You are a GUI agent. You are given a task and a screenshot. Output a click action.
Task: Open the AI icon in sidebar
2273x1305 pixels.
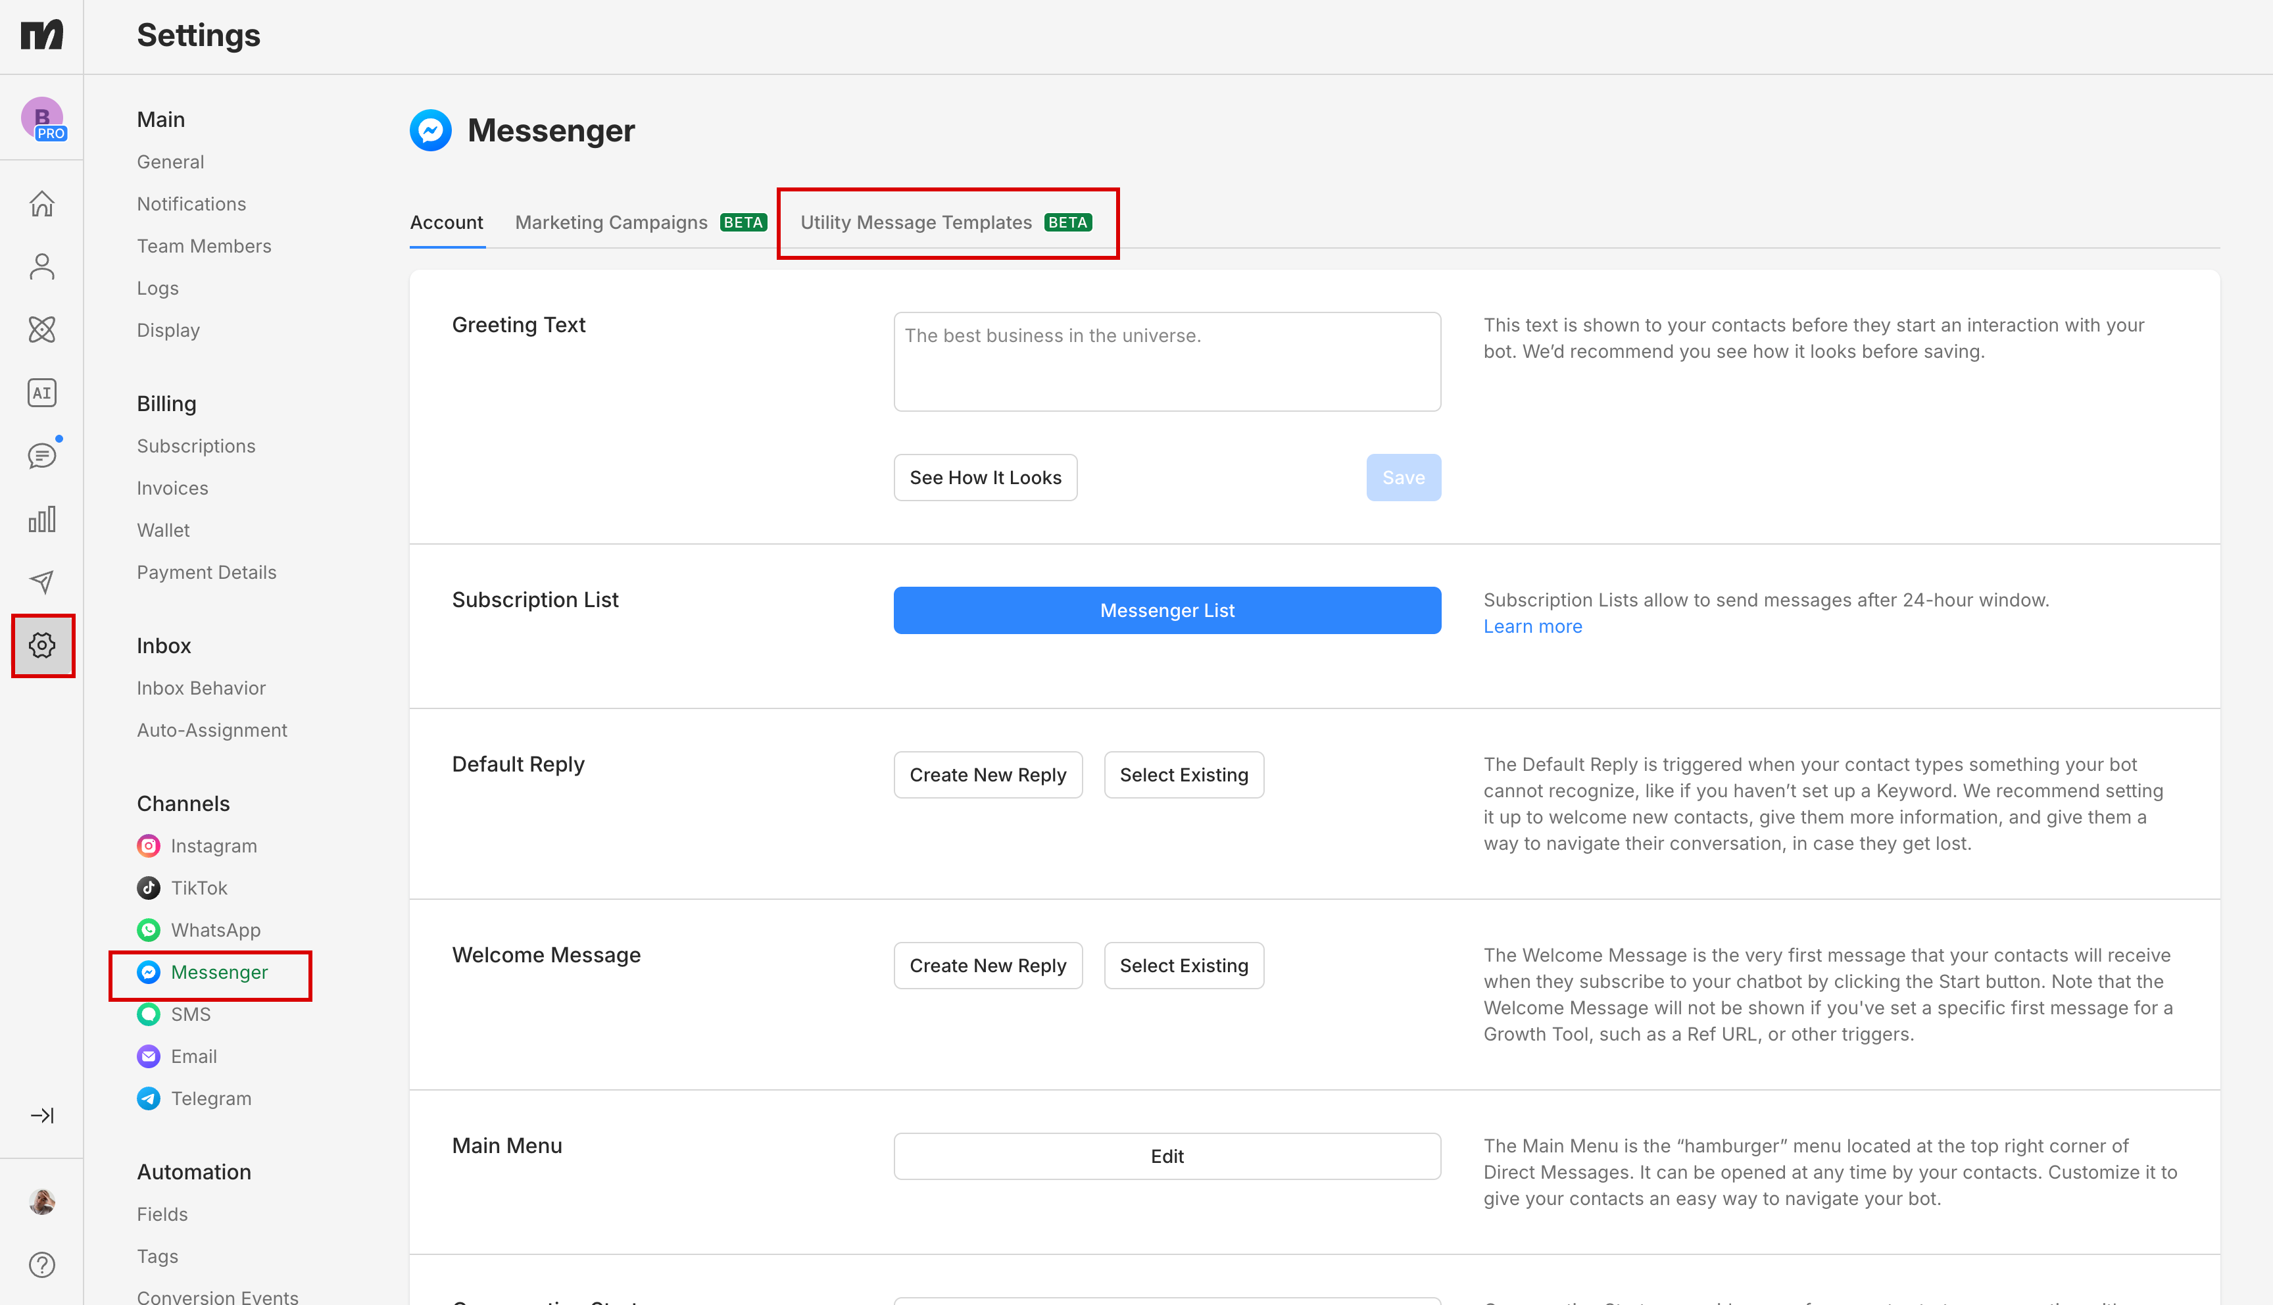coord(41,393)
